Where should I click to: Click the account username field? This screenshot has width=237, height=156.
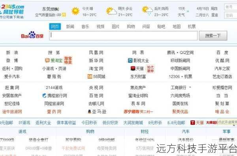[x=231, y=7]
